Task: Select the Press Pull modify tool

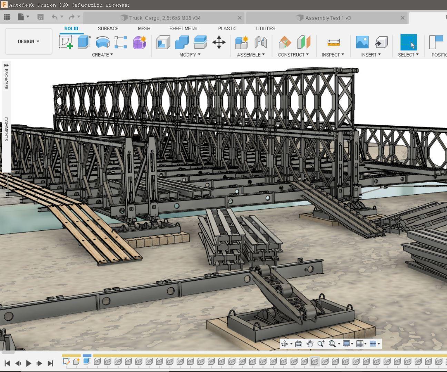Action: [163, 42]
